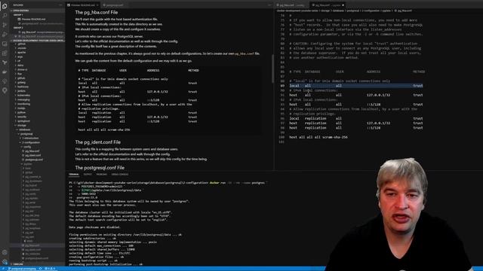Click errors and warnings count in status bar
The image size is (483, 271).
50,269
